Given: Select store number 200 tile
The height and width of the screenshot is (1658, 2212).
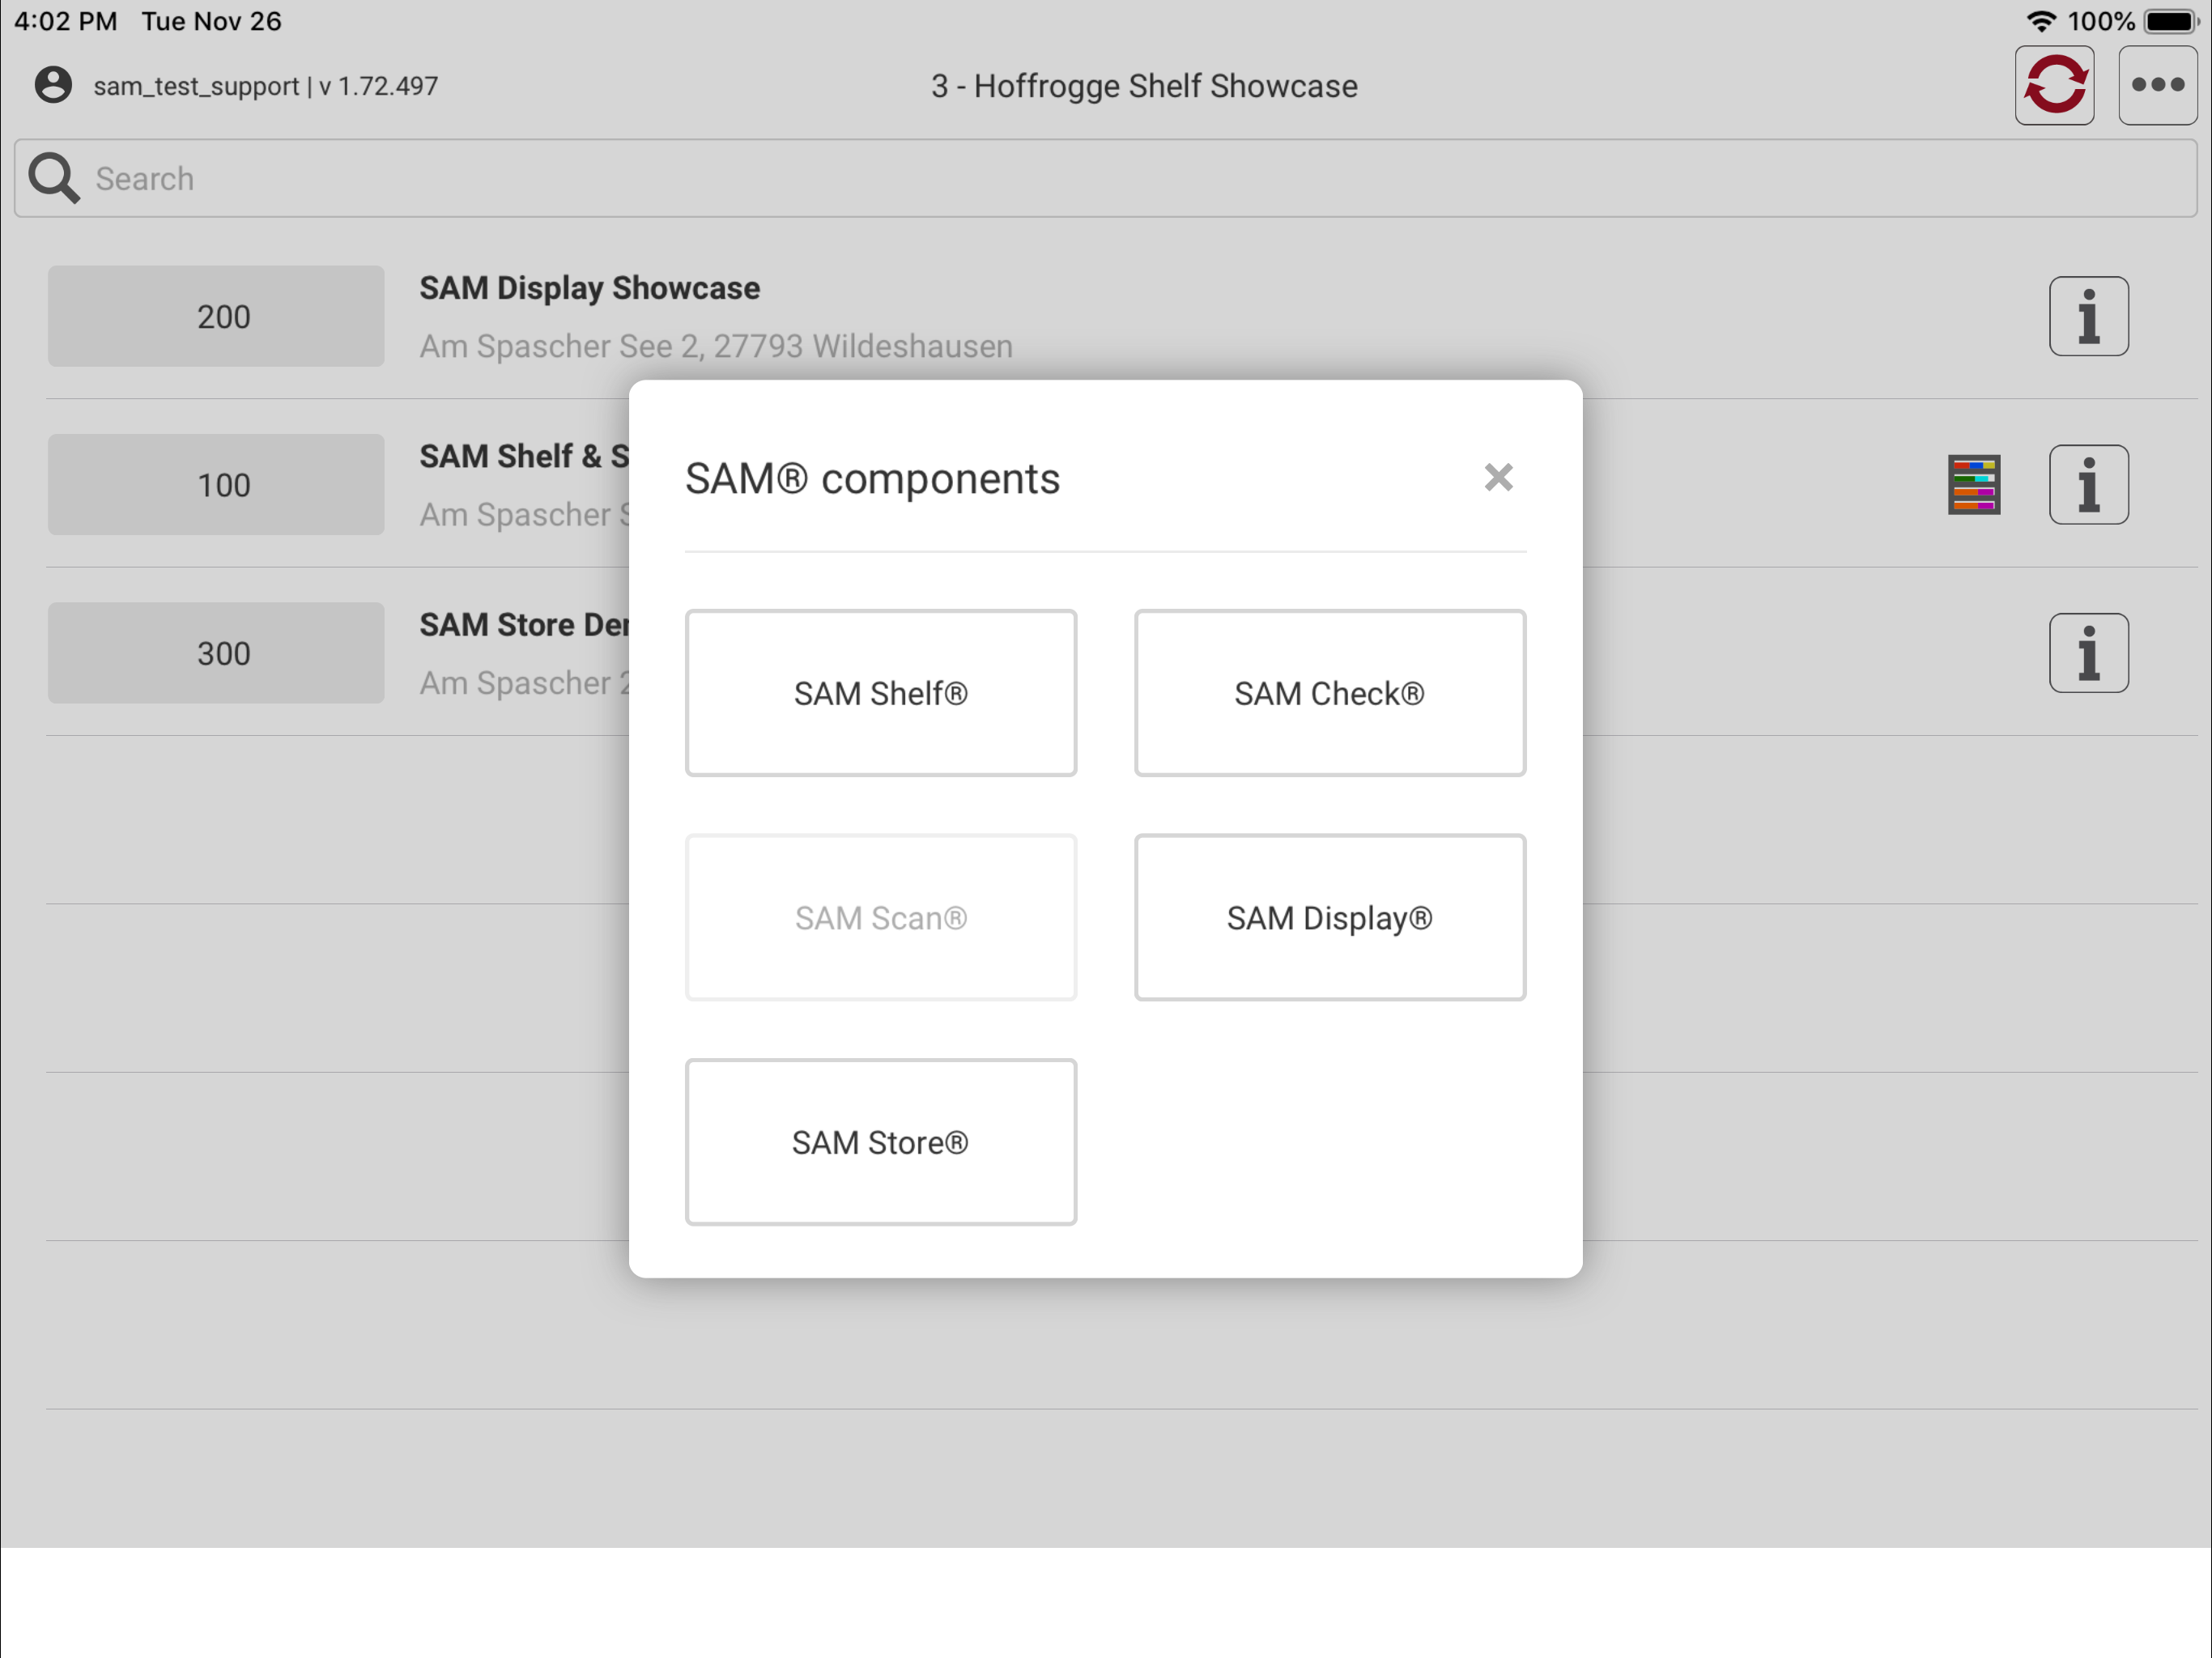Looking at the screenshot, I should pos(216,316).
